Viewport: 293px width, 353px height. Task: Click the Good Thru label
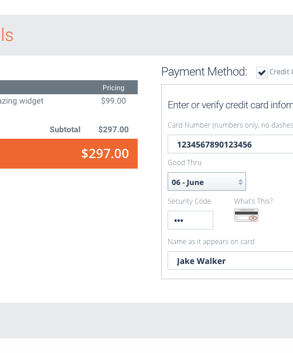(185, 163)
